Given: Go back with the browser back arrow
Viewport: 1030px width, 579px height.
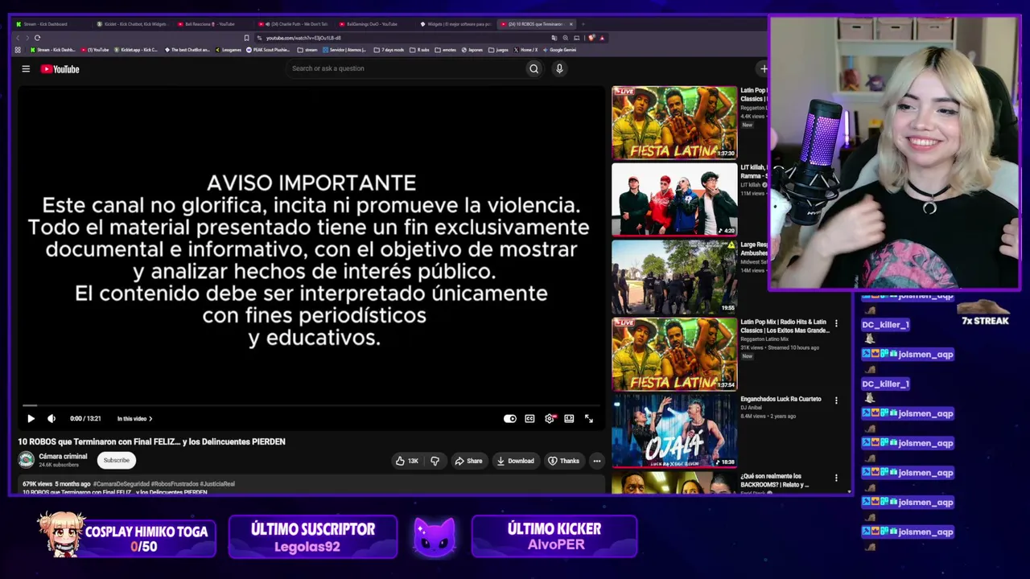Looking at the screenshot, I should tap(18, 38).
